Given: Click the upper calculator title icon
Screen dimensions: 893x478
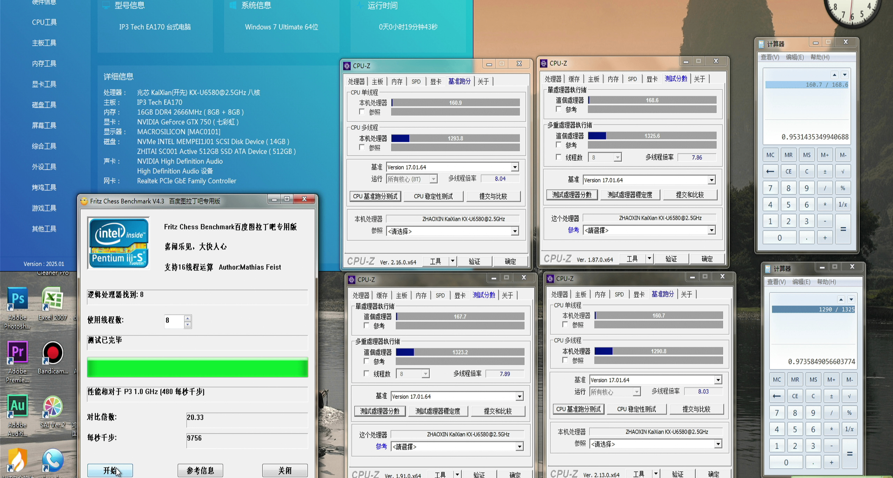Looking at the screenshot, I should [761, 44].
